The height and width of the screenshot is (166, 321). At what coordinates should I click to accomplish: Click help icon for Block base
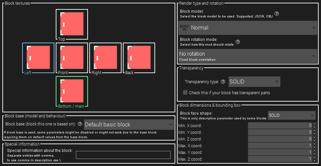point(80,124)
